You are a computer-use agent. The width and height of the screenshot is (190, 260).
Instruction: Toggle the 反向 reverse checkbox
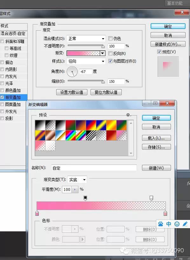(110, 53)
